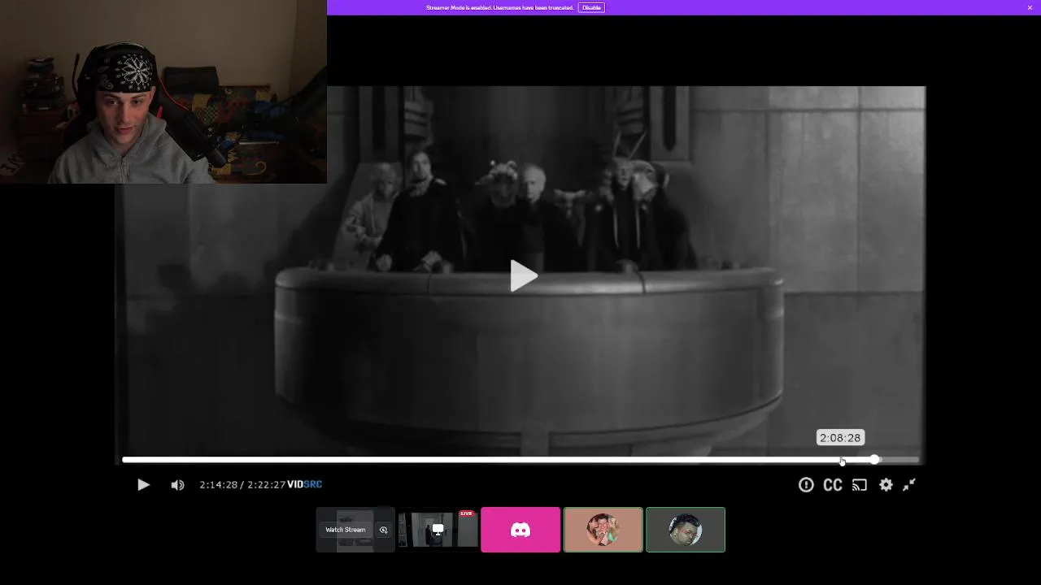Open the player settings gear
Image resolution: width=1041 pixels, height=585 pixels.
coord(886,485)
